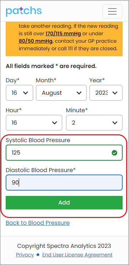Open the Year dropdown showing 2023
Image resolution: width=129 pixels, height=265 pixels.
pyautogui.click(x=106, y=93)
